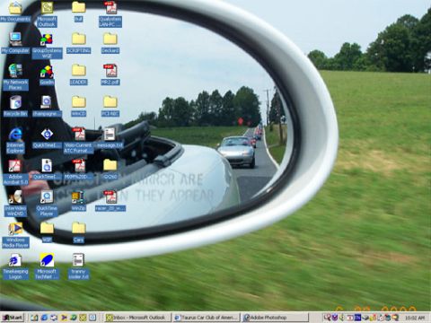Open the Recycle Bin
Screen dimensions: 431x323
tap(15, 106)
